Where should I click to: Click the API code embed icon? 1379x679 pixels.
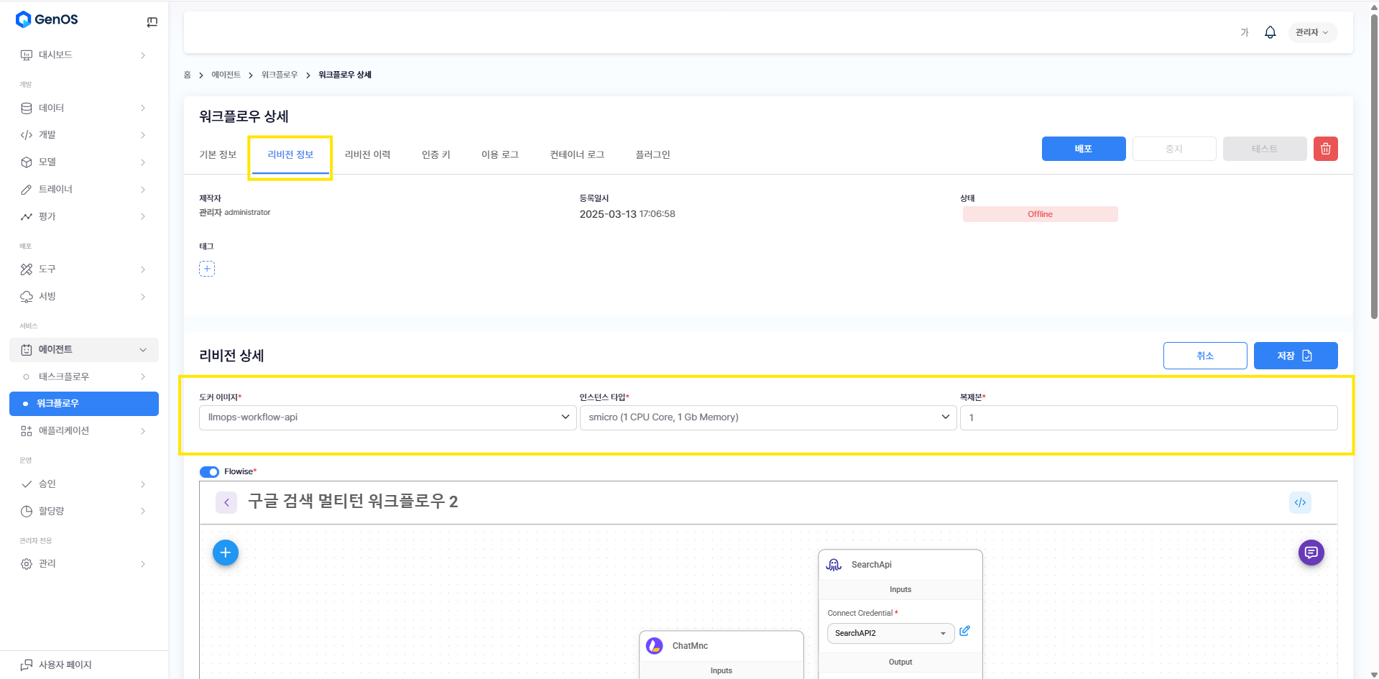click(x=1300, y=502)
